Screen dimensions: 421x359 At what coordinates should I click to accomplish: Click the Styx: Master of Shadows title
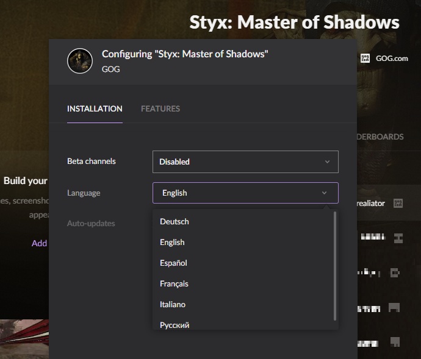[295, 22]
